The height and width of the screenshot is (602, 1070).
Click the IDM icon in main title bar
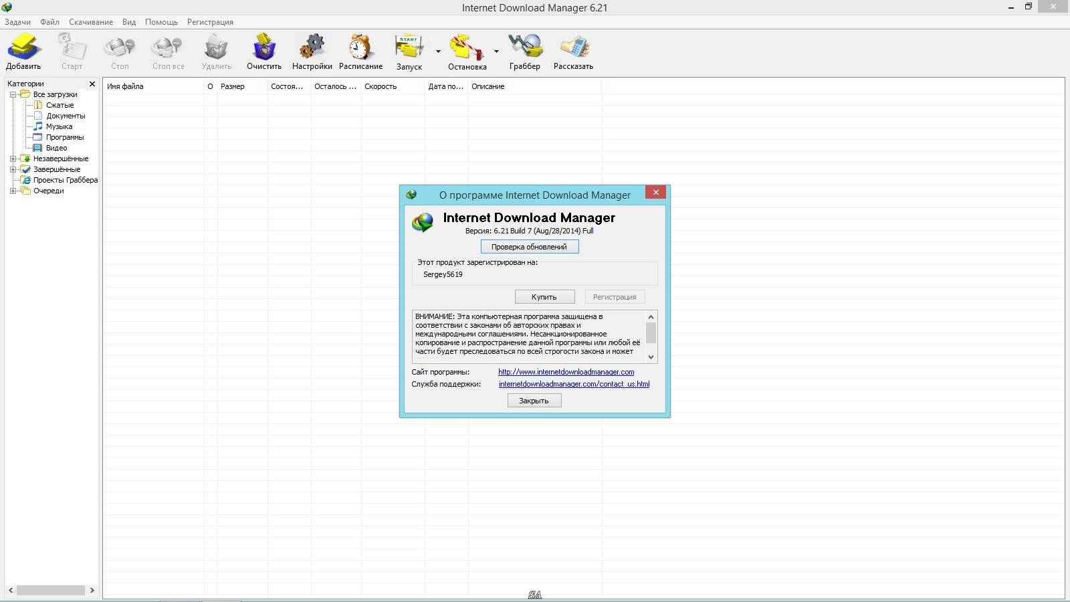[7, 7]
